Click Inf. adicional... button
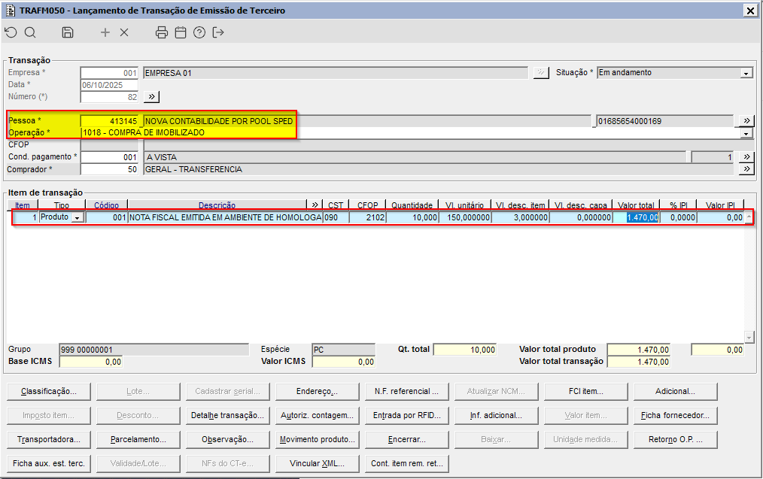Screen dimensions: 763x479 (496, 415)
